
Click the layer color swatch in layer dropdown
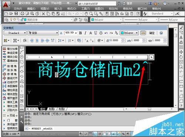point(25,20)
